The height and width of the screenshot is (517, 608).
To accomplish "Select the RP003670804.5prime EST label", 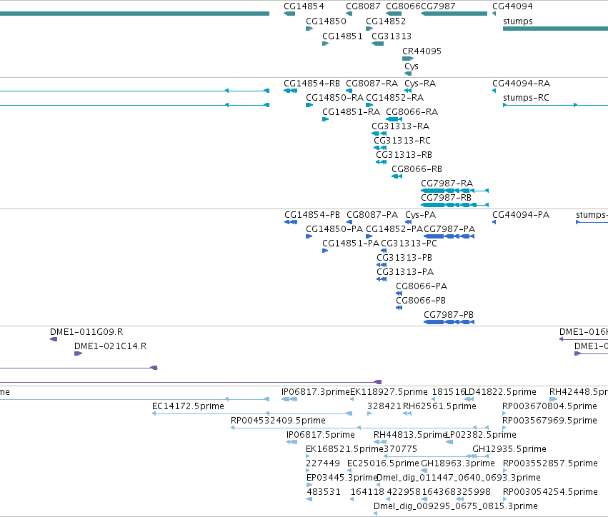I will click(x=549, y=406).
